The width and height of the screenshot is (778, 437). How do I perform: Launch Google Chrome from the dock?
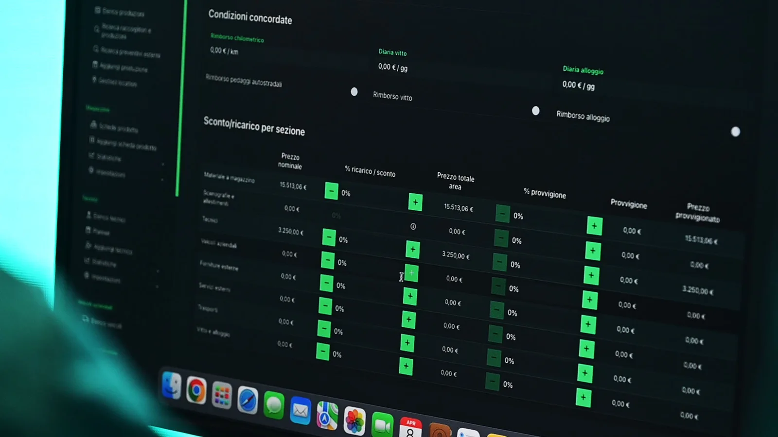[196, 390]
